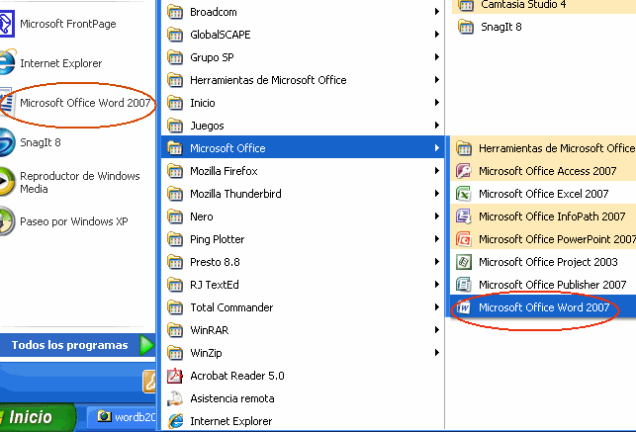Image resolution: width=636 pixels, height=432 pixels.
Task: Open Reproductor de Windows Media shortcut text
Action: click(x=80, y=182)
